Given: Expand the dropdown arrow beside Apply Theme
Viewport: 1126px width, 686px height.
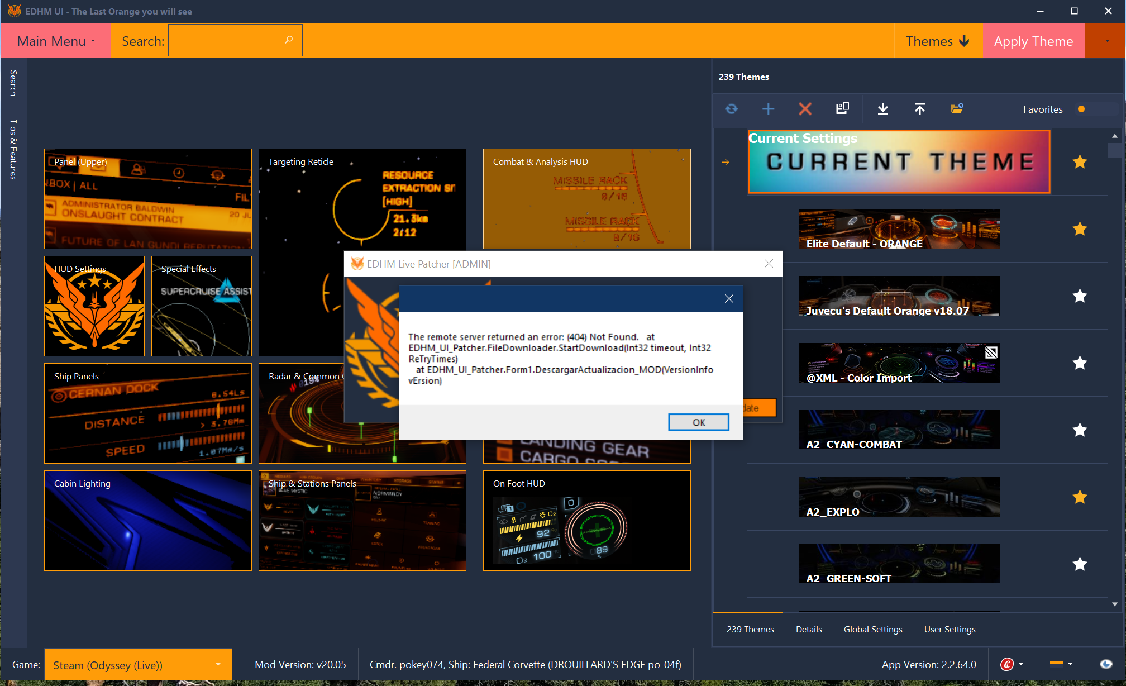Looking at the screenshot, I should click(x=1106, y=41).
